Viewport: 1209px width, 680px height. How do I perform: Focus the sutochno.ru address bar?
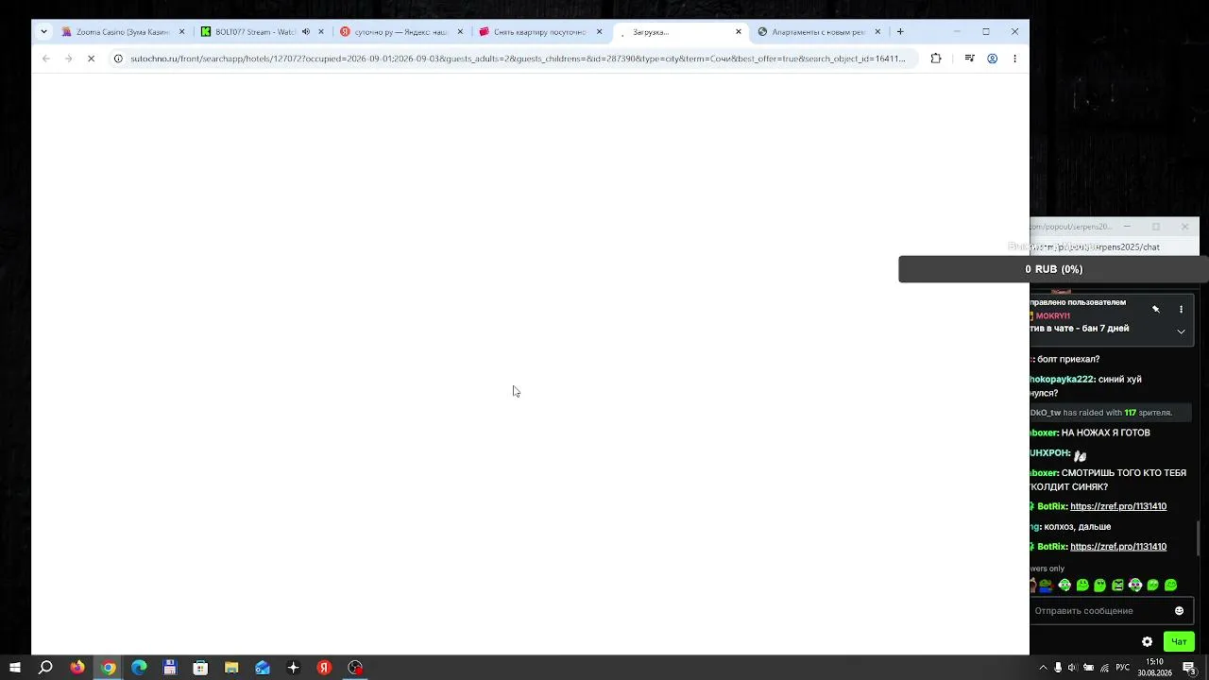tap(518, 59)
